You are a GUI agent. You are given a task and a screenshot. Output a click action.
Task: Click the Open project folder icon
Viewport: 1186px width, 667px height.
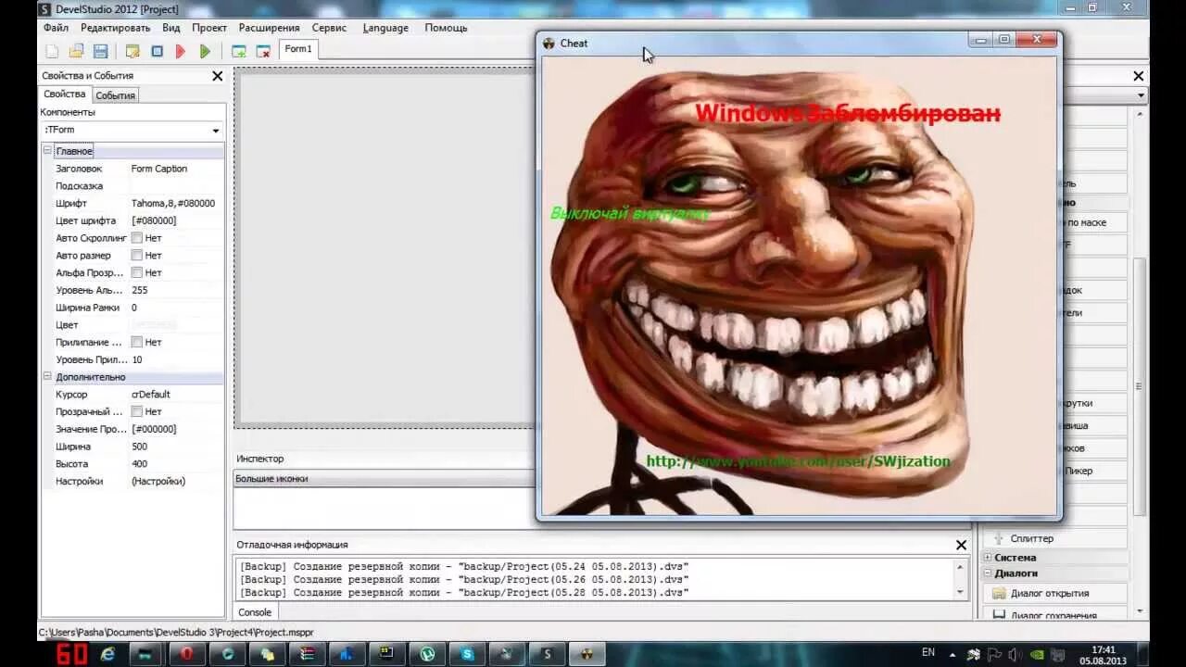coord(77,51)
